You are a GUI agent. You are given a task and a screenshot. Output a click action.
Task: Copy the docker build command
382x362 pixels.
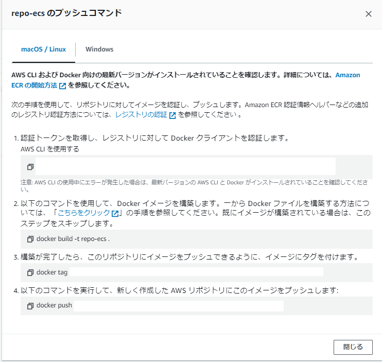(x=30, y=239)
